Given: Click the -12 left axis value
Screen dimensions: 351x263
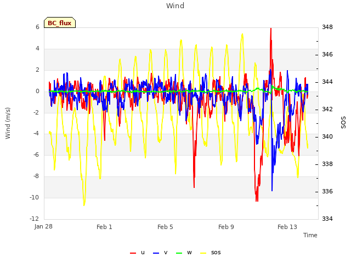Looking at the screenshot, I should pyautogui.click(x=34, y=219).
